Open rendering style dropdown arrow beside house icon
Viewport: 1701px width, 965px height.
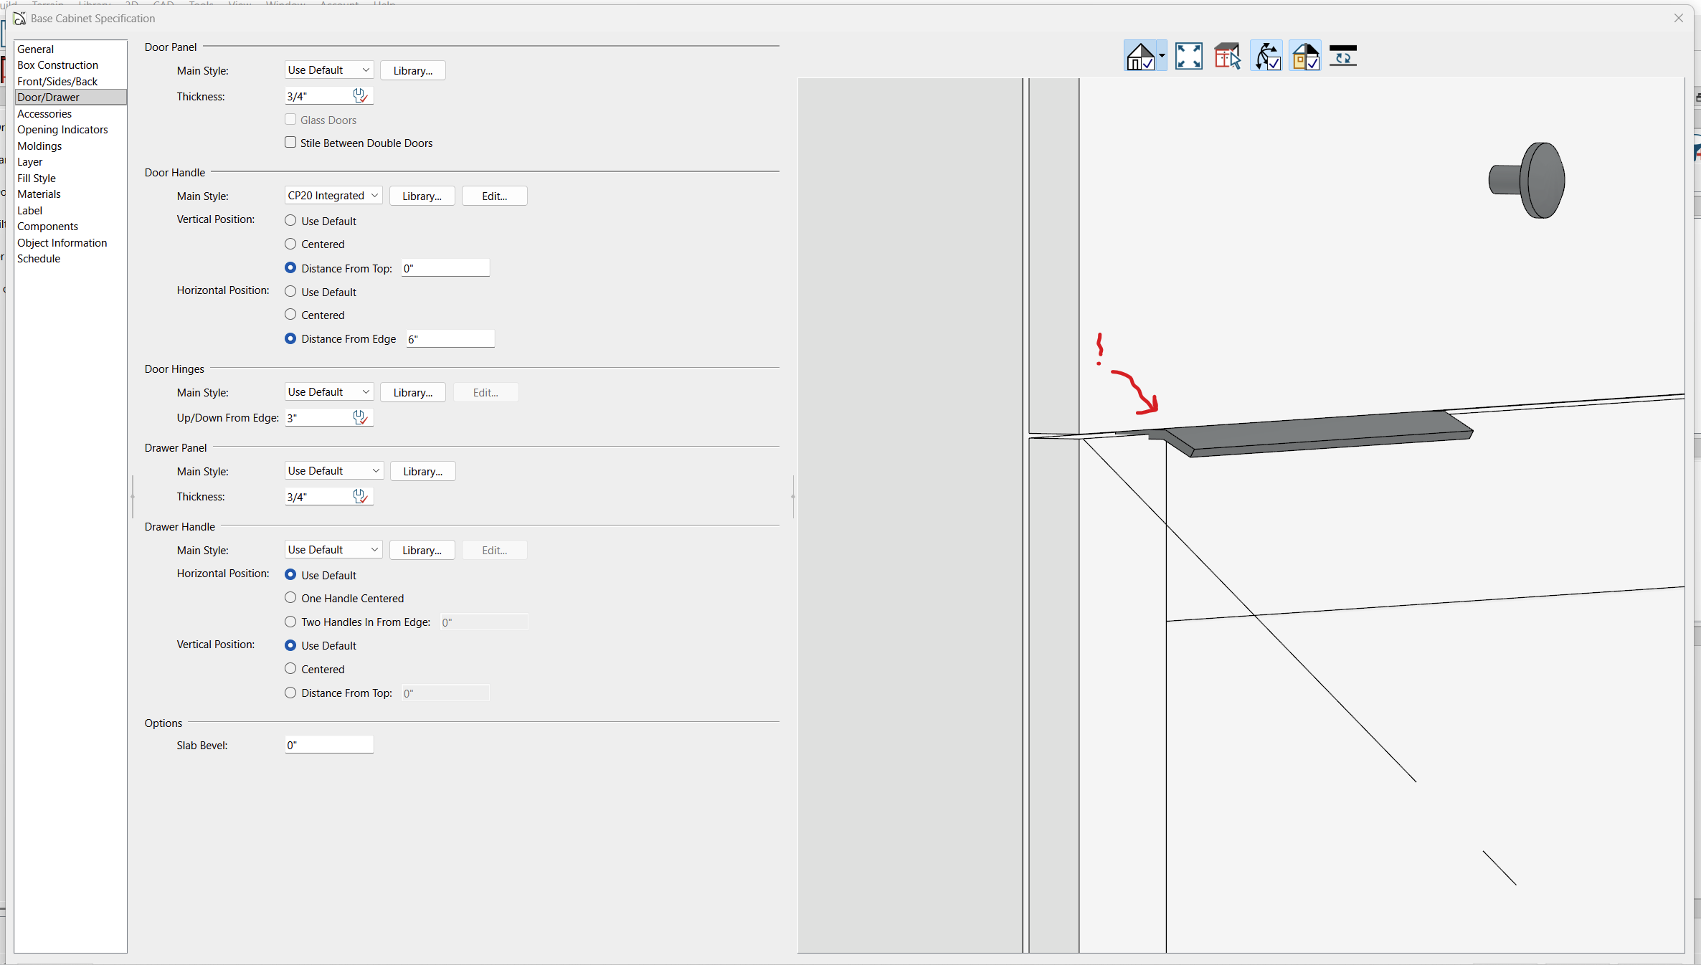click(x=1162, y=56)
